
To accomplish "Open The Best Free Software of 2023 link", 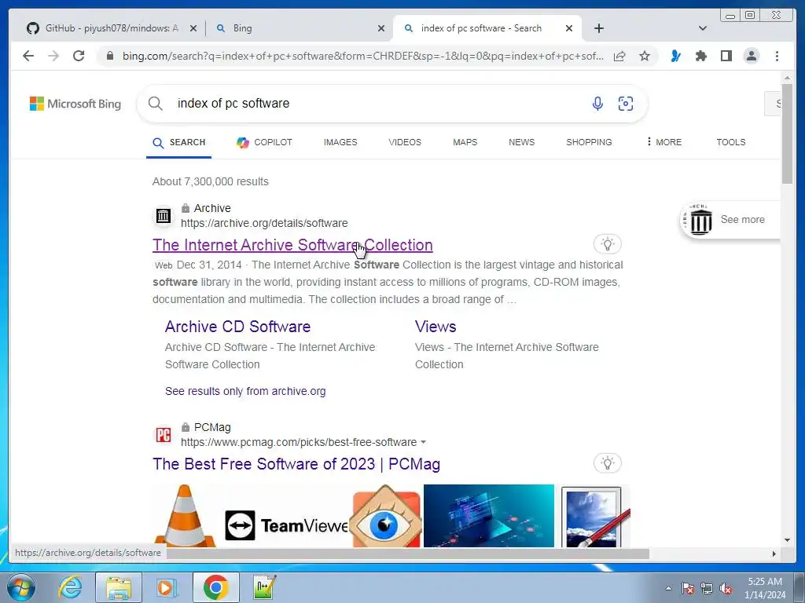I will [296, 464].
